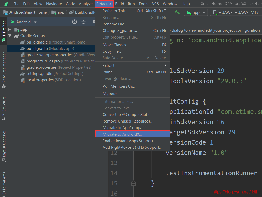Image resolution: width=262 pixels, height=197 pixels.
Task: Fold the code block at line 15
Action: (133, 183)
